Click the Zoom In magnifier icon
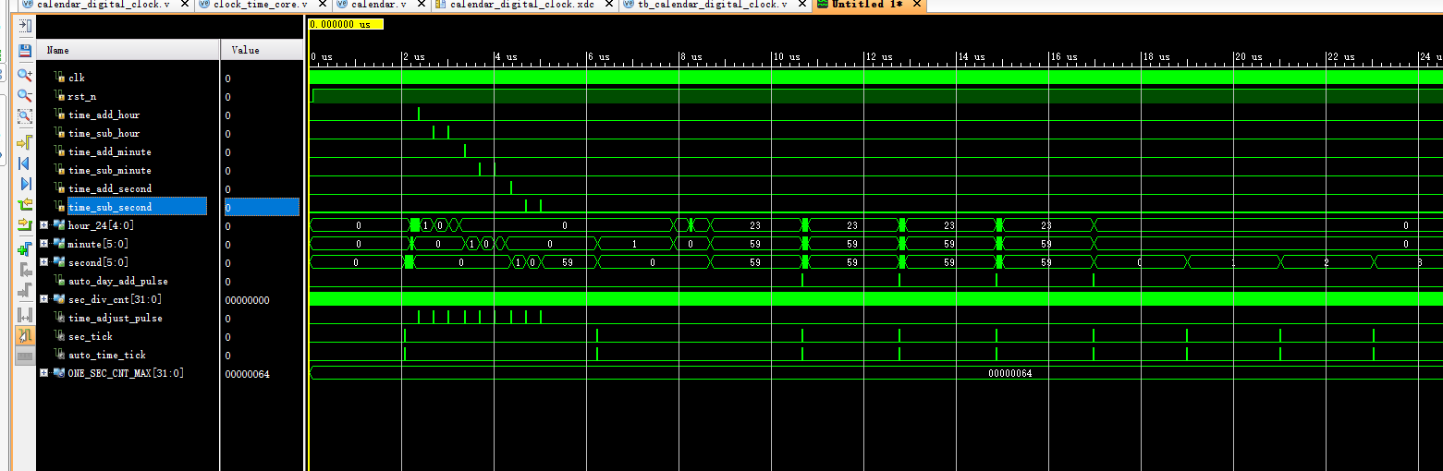 click(x=25, y=75)
